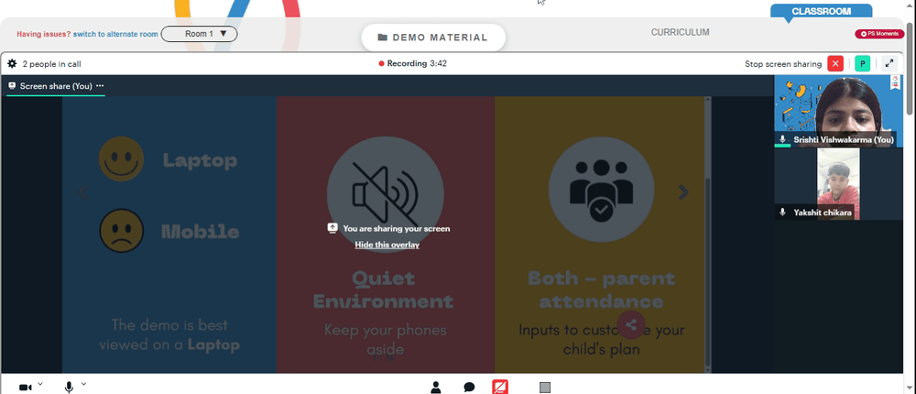Open the chat bubble icon
Screen dimensions: 916x394
tap(469, 387)
